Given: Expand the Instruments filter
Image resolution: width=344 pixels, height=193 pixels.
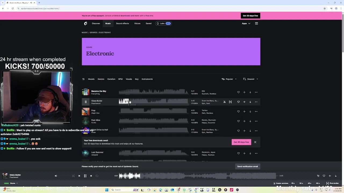Looking at the screenshot, I should [147, 79].
